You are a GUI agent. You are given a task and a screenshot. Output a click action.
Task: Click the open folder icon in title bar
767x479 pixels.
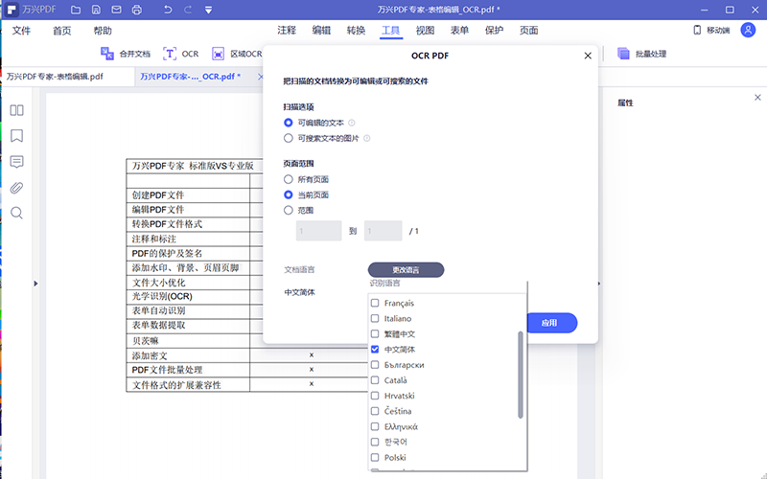pos(76,10)
